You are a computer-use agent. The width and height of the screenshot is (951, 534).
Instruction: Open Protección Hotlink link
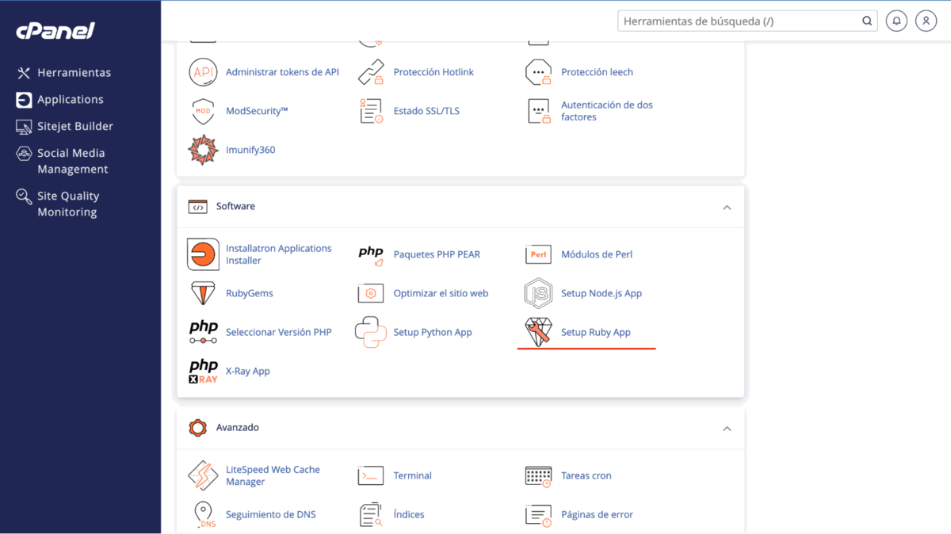coord(433,72)
